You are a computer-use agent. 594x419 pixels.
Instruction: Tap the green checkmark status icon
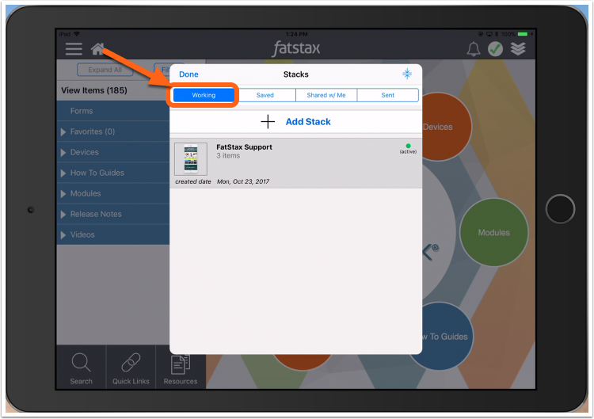[495, 49]
